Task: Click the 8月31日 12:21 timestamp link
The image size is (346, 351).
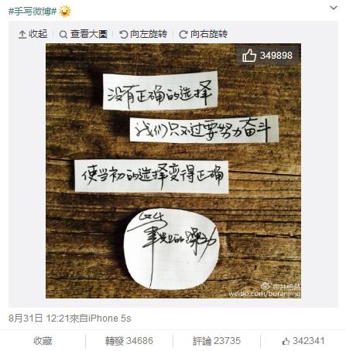Action: (39, 319)
